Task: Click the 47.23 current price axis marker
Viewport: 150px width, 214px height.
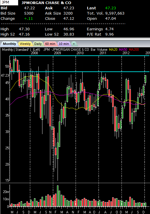Action: tap(5, 76)
